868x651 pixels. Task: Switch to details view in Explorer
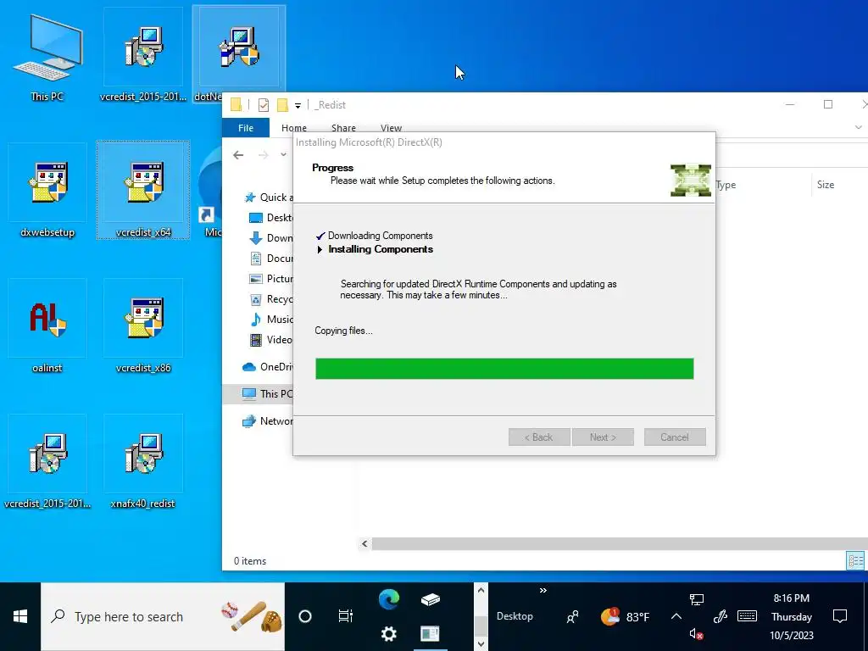click(855, 560)
